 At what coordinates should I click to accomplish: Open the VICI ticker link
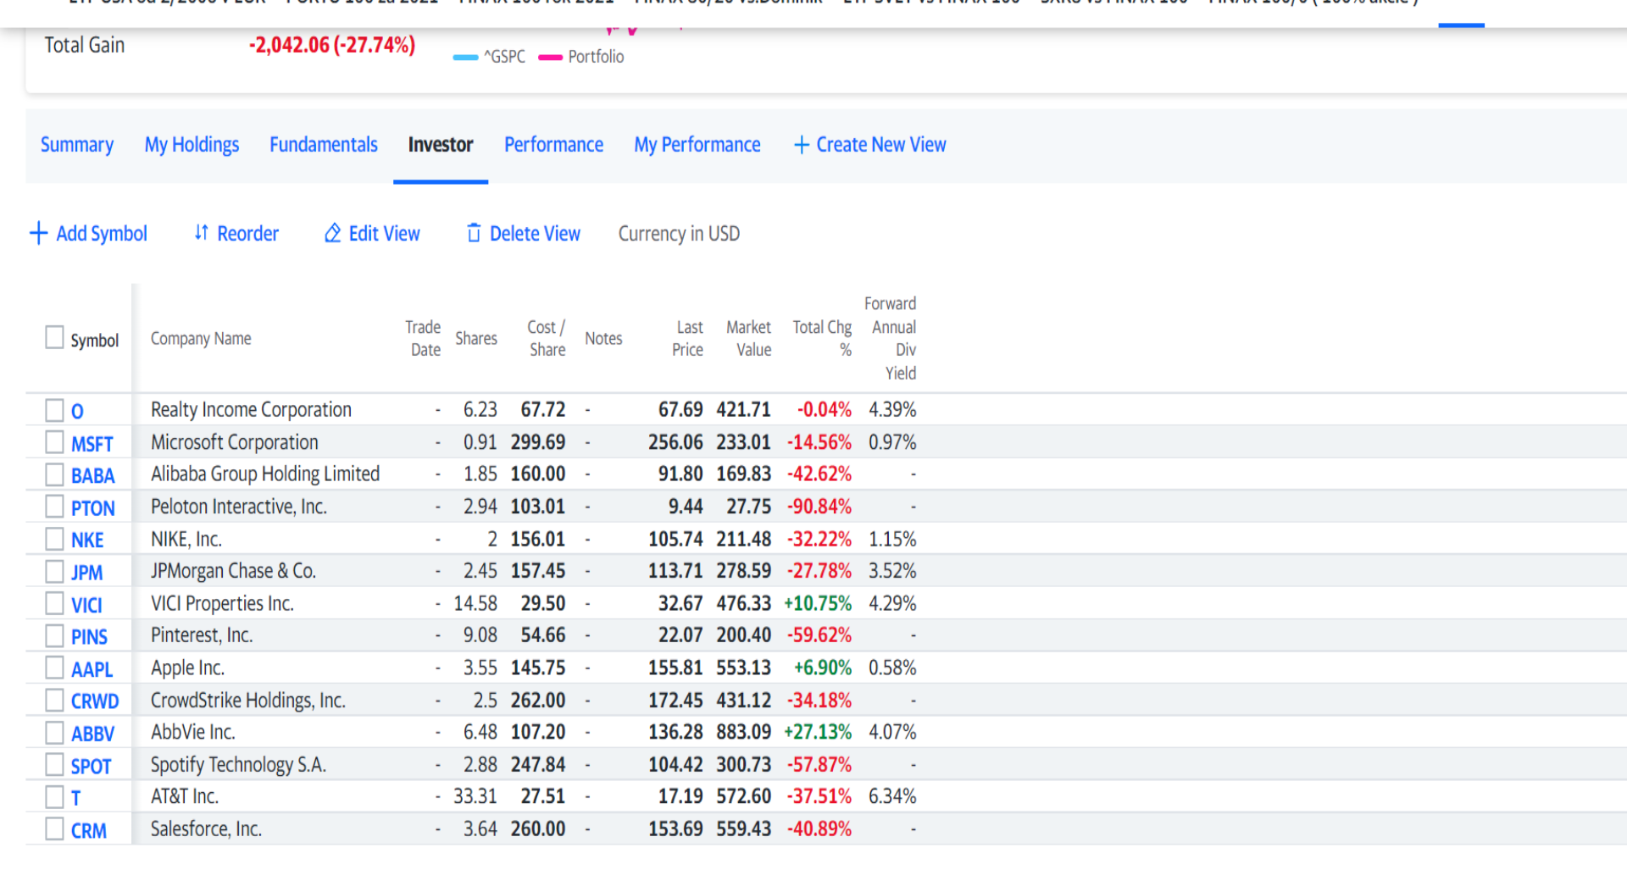point(86,605)
